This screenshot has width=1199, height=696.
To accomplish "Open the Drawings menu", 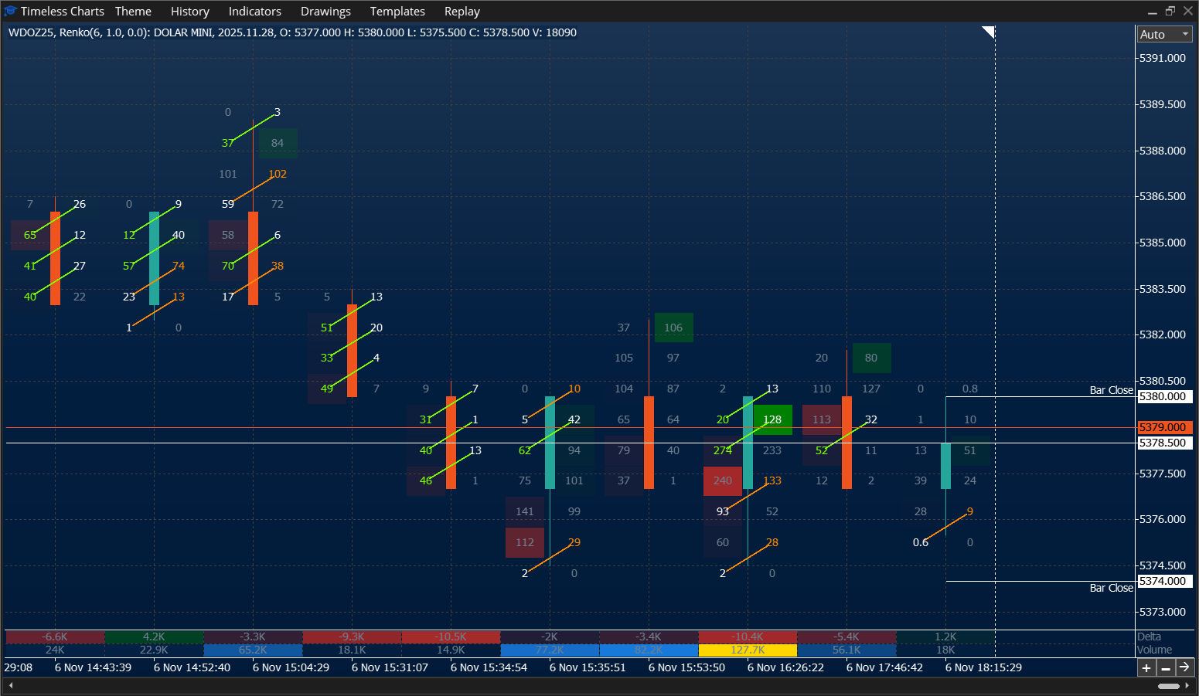I will 325,11.
